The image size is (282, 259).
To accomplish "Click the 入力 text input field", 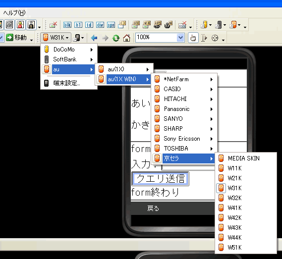I will [x=188, y=167].
